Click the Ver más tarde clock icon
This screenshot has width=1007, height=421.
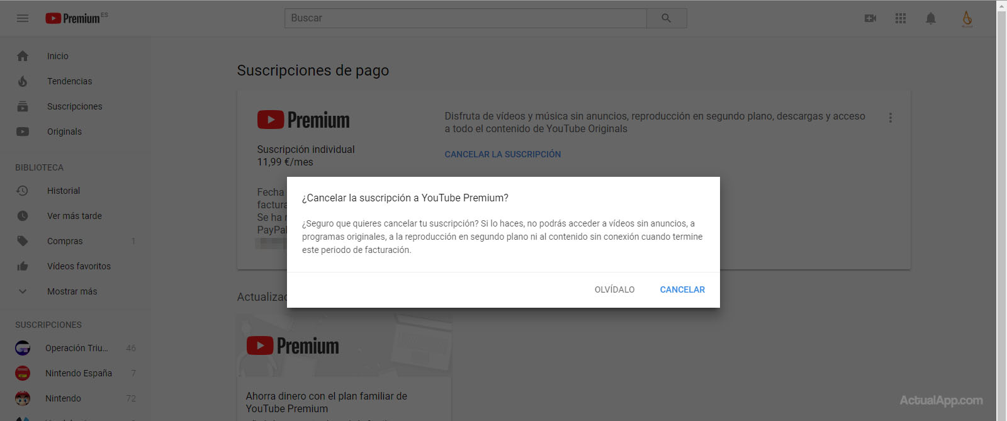[x=23, y=216]
